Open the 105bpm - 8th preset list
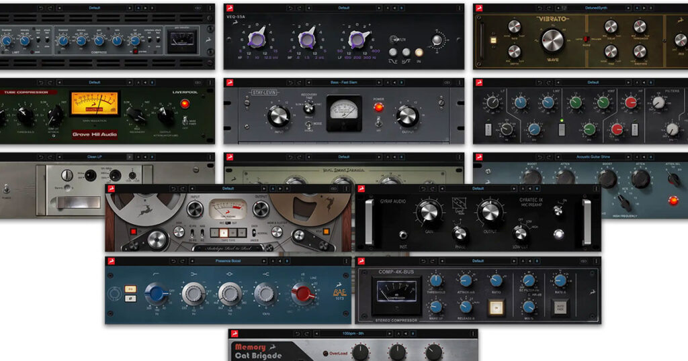 click(x=353, y=334)
